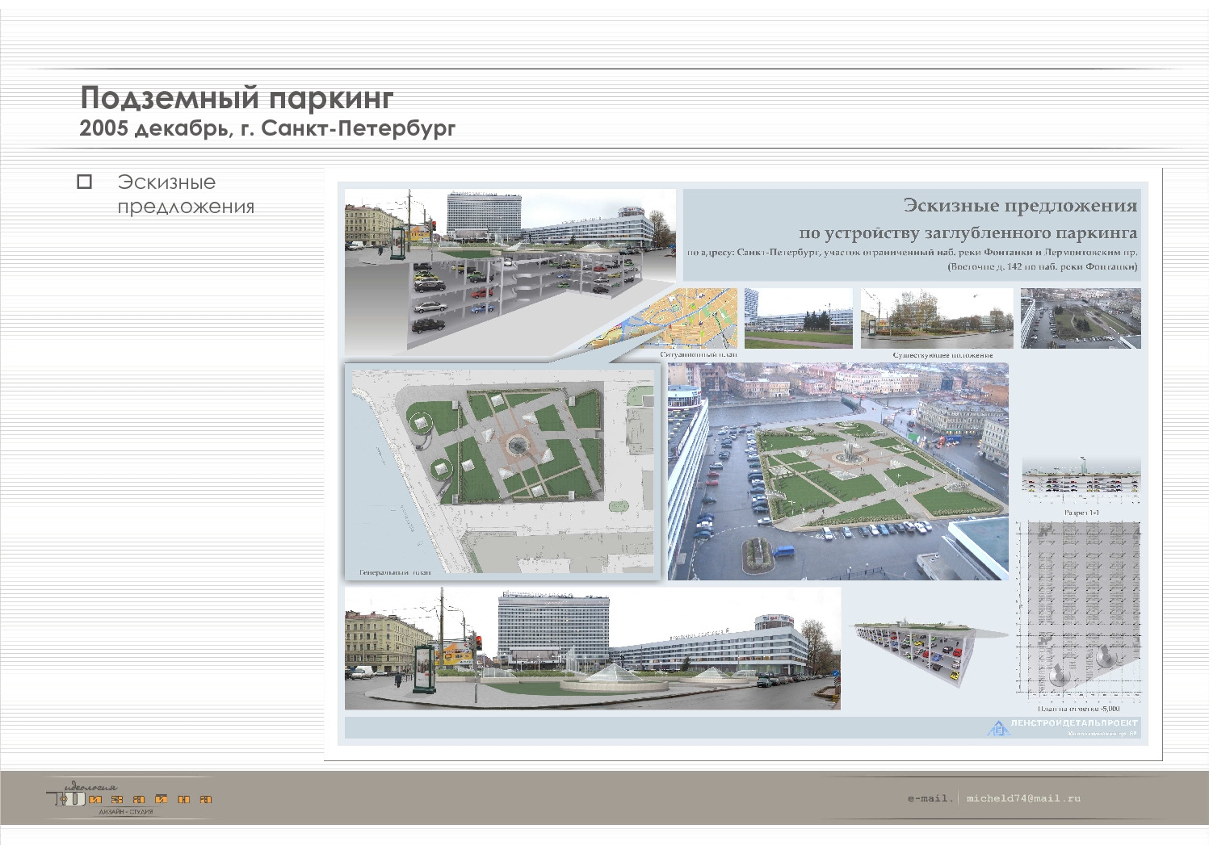The height and width of the screenshot is (854, 1209).
Task: Click the poster line по устройству заглубленного паркинга
Action: (968, 233)
